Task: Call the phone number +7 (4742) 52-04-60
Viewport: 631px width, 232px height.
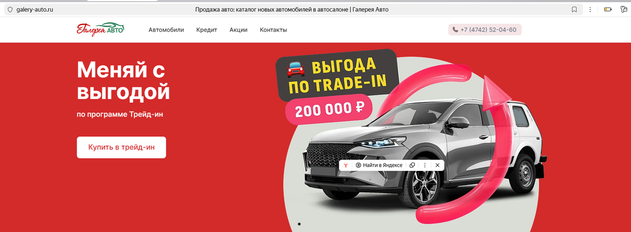Action: [485, 30]
